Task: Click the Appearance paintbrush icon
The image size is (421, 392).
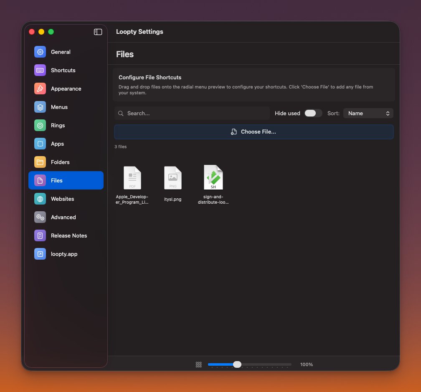Action: point(40,89)
